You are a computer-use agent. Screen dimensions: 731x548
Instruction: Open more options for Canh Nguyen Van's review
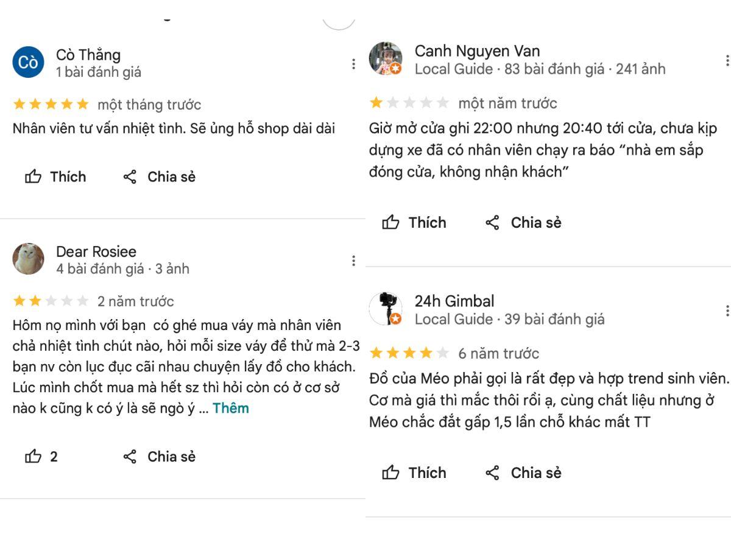coord(727,60)
